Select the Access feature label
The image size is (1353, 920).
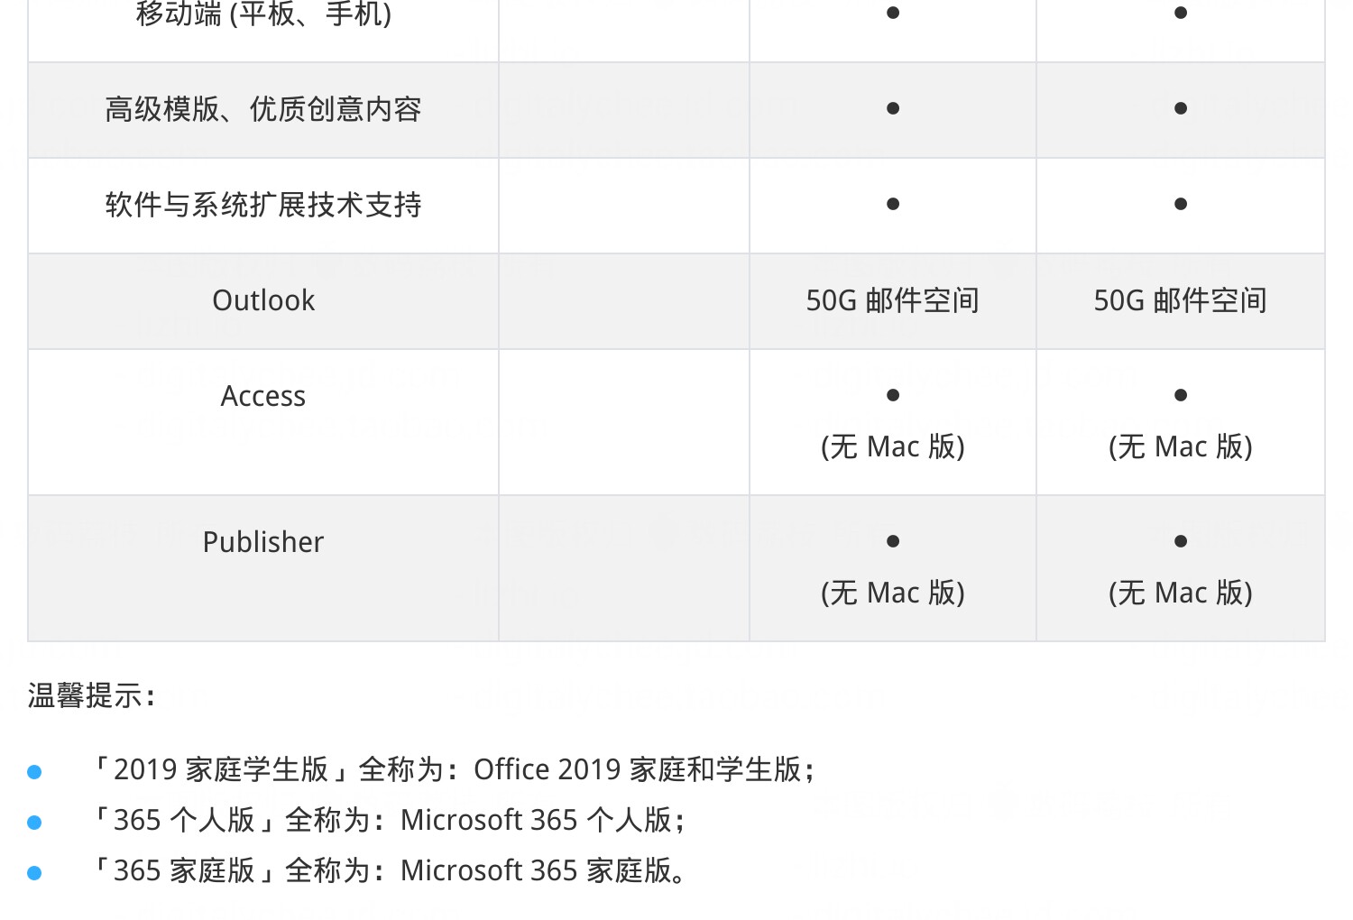(x=263, y=396)
